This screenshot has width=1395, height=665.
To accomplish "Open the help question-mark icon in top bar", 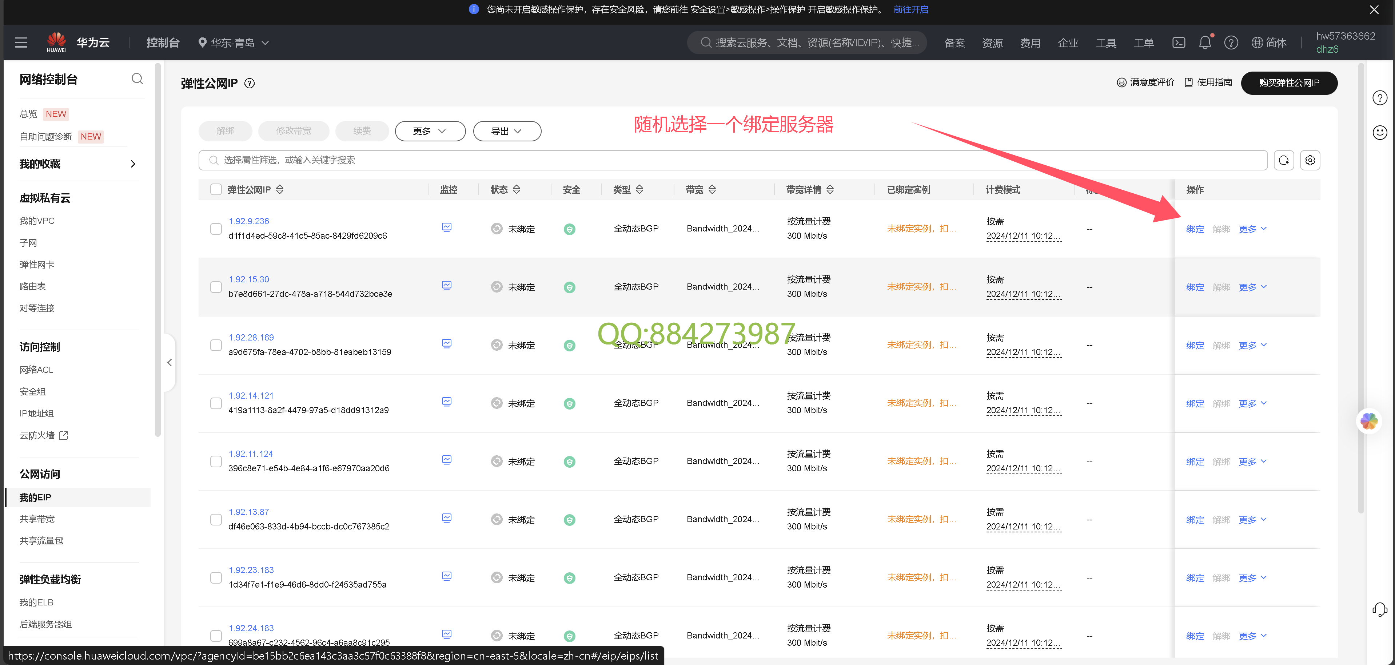I will click(x=1231, y=42).
